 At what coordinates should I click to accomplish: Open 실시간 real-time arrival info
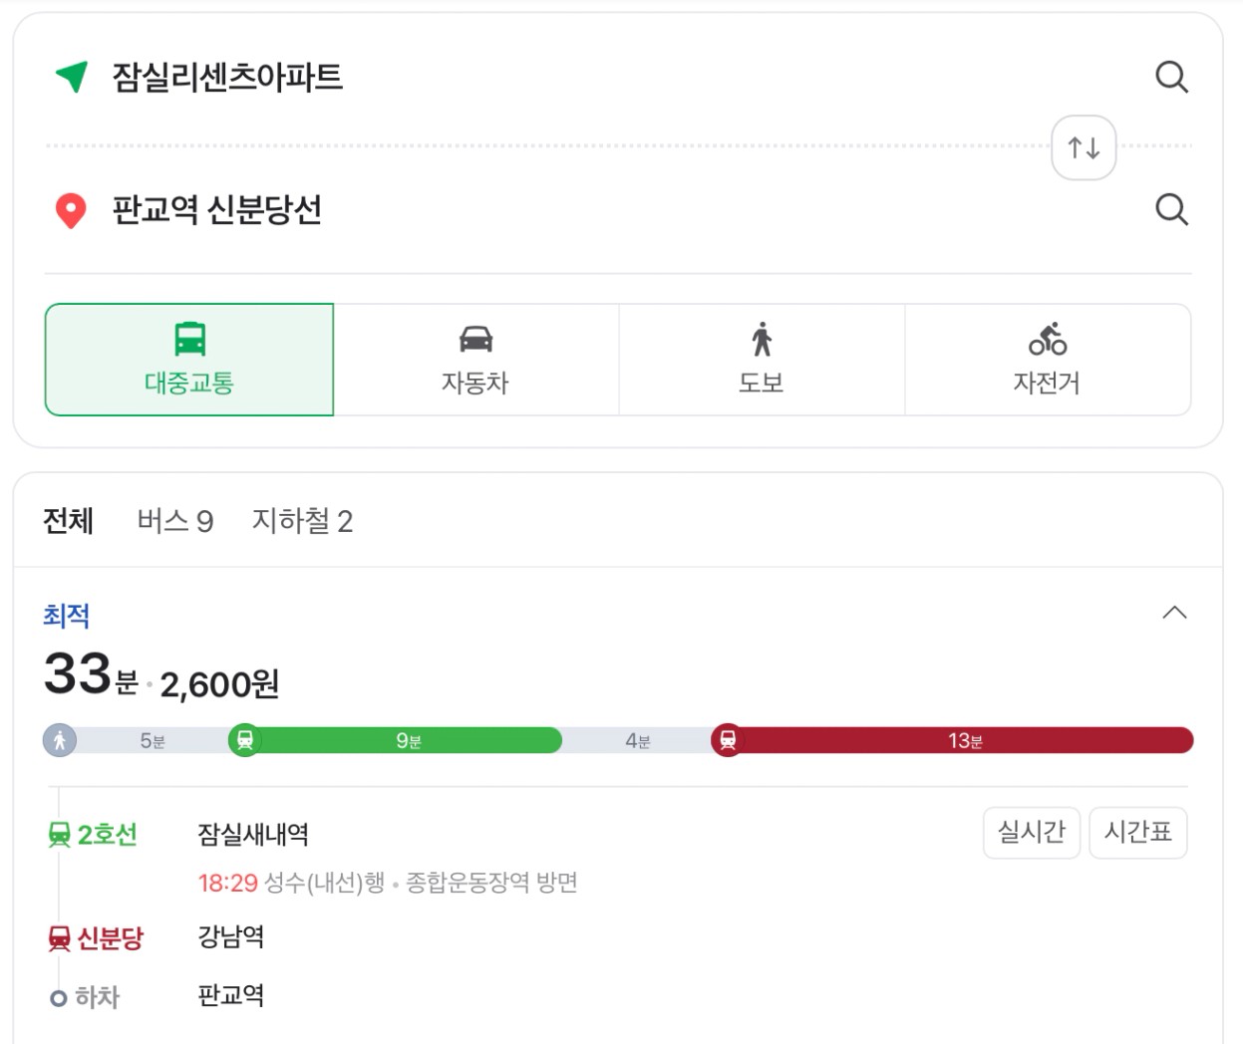coord(1032,832)
